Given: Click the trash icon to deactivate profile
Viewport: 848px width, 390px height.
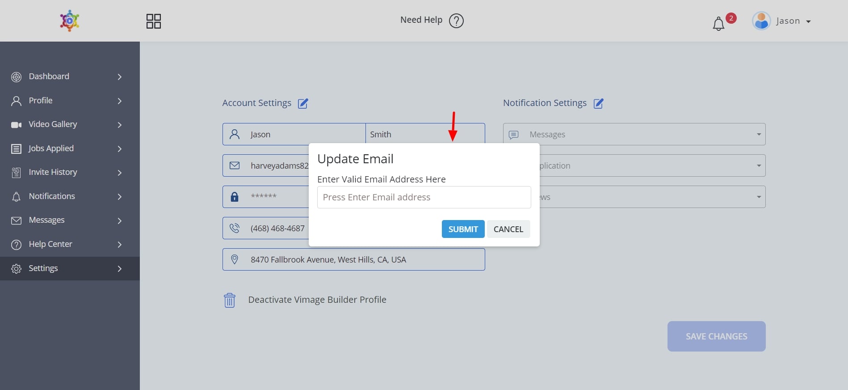Looking at the screenshot, I should pyautogui.click(x=229, y=300).
